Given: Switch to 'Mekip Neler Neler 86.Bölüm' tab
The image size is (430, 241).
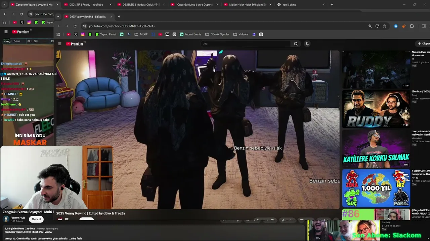Looking at the screenshot, I should click(x=248, y=5).
